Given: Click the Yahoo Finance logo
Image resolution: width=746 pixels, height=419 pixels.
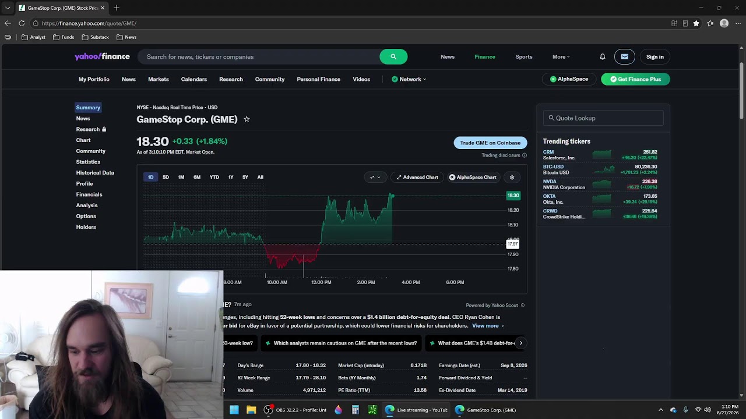Looking at the screenshot, I should 102,56.
